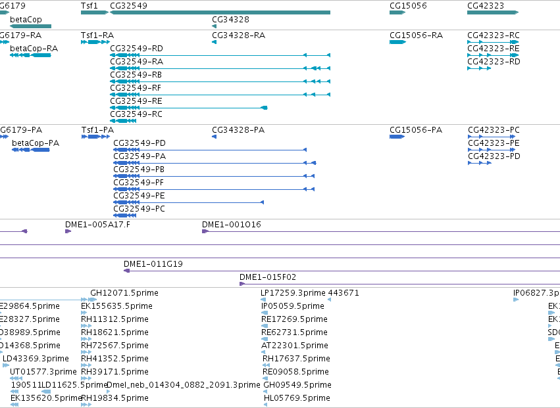Open RH41352.5prime EST label
560x408 pixels.
pyautogui.click(x=115, y=359)
